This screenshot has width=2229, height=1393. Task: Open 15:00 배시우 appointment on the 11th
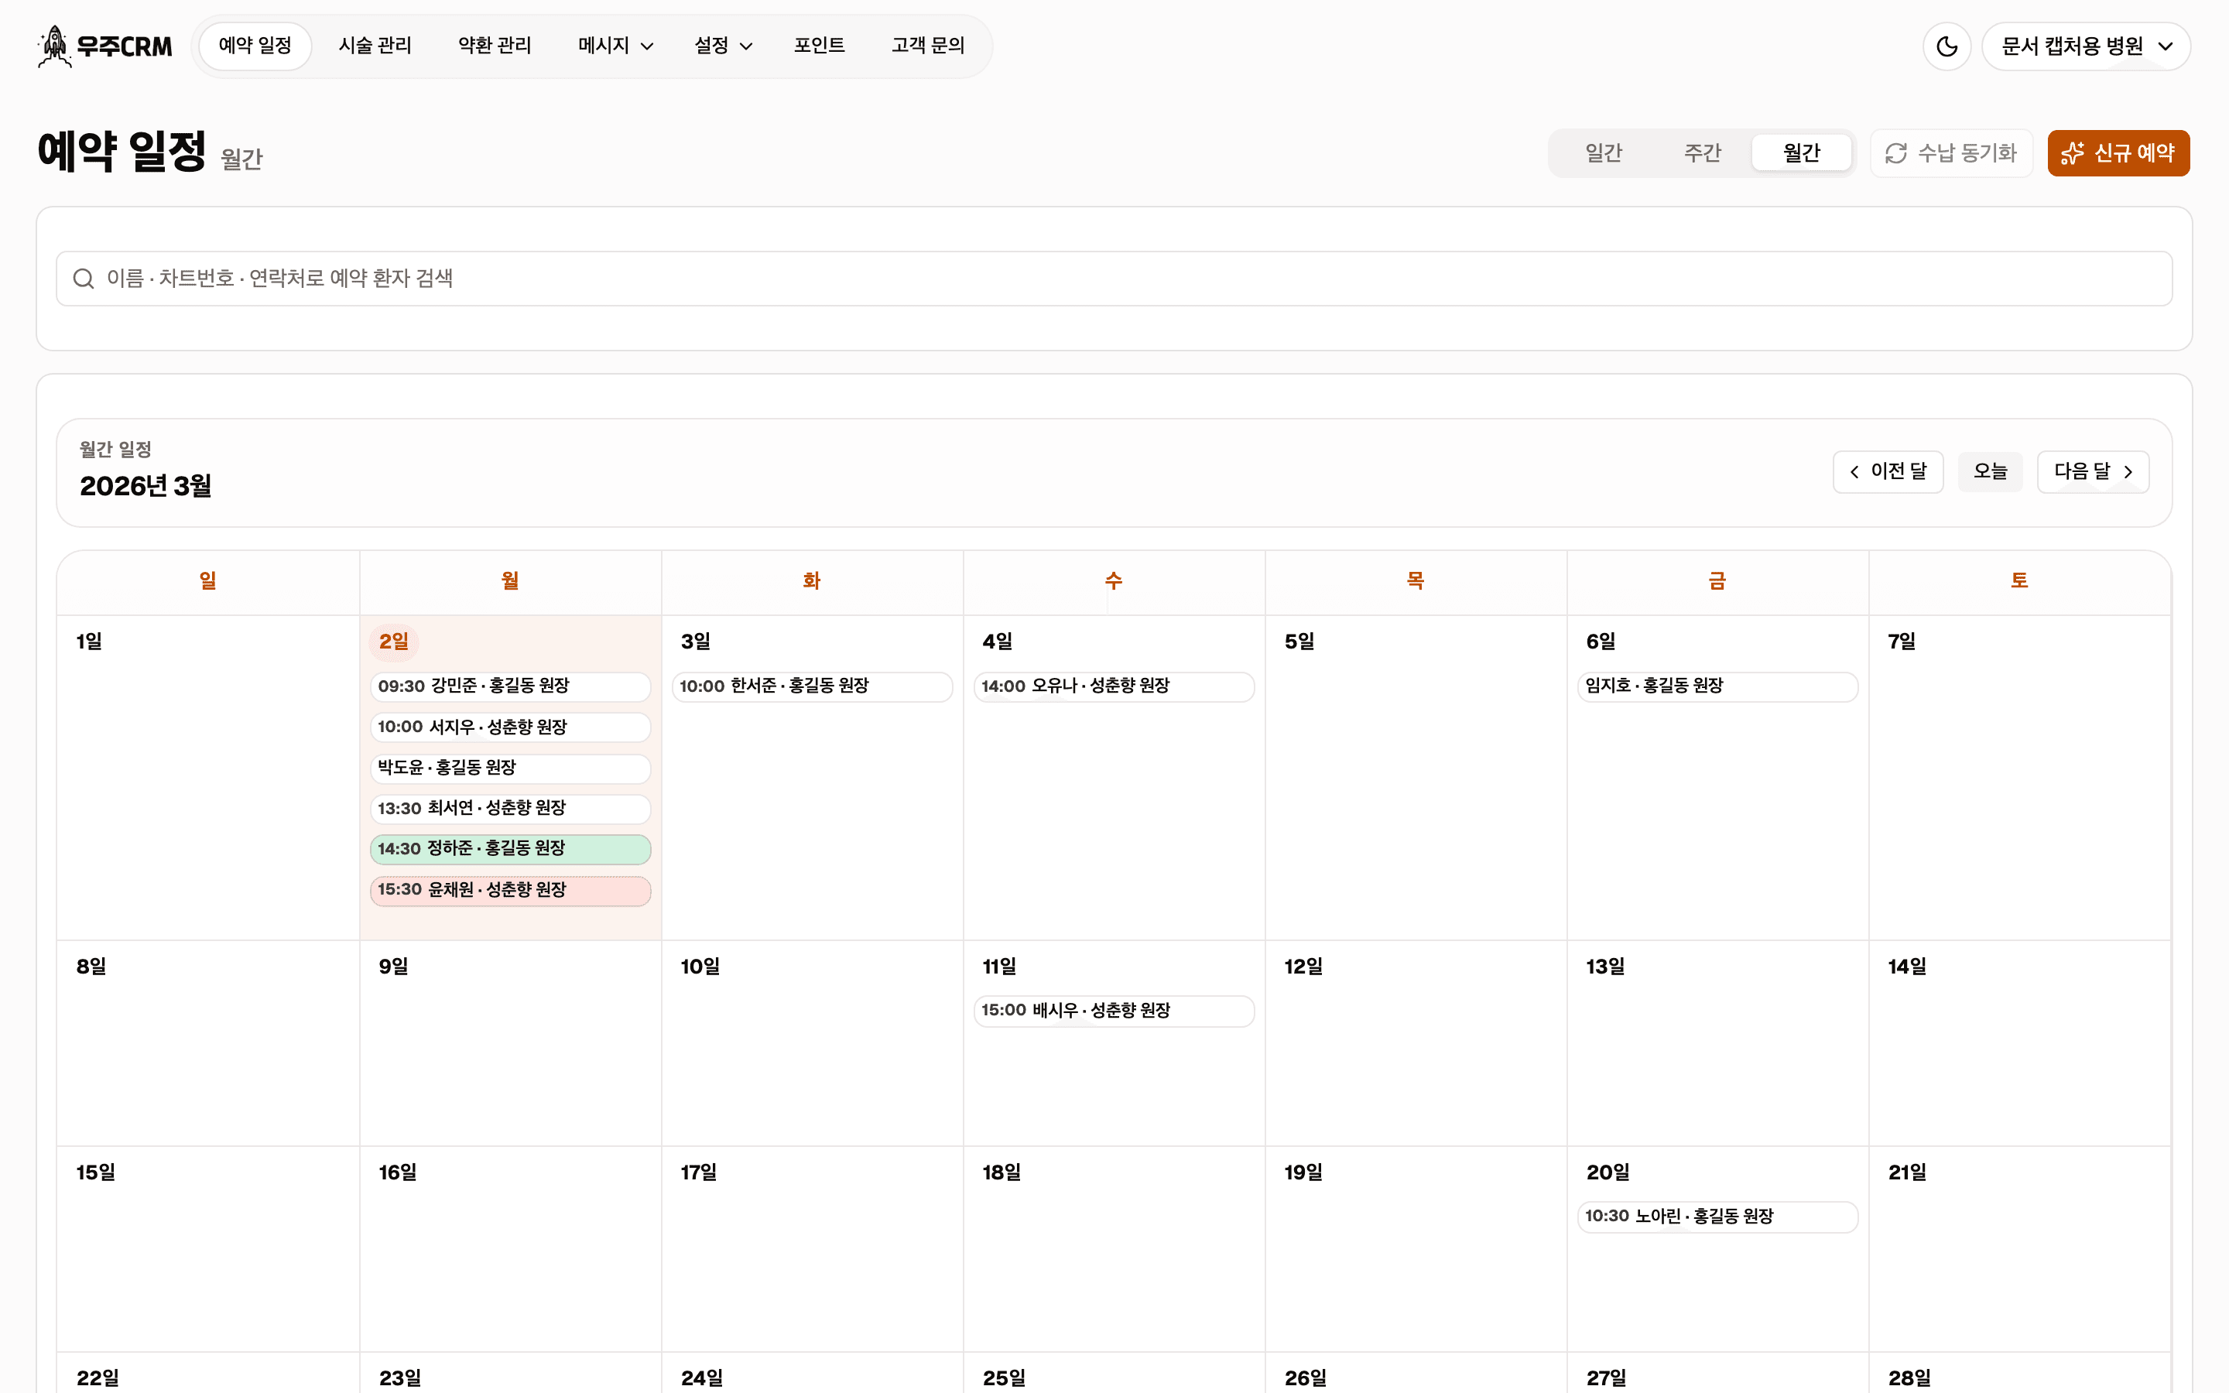[1114, 1011]
